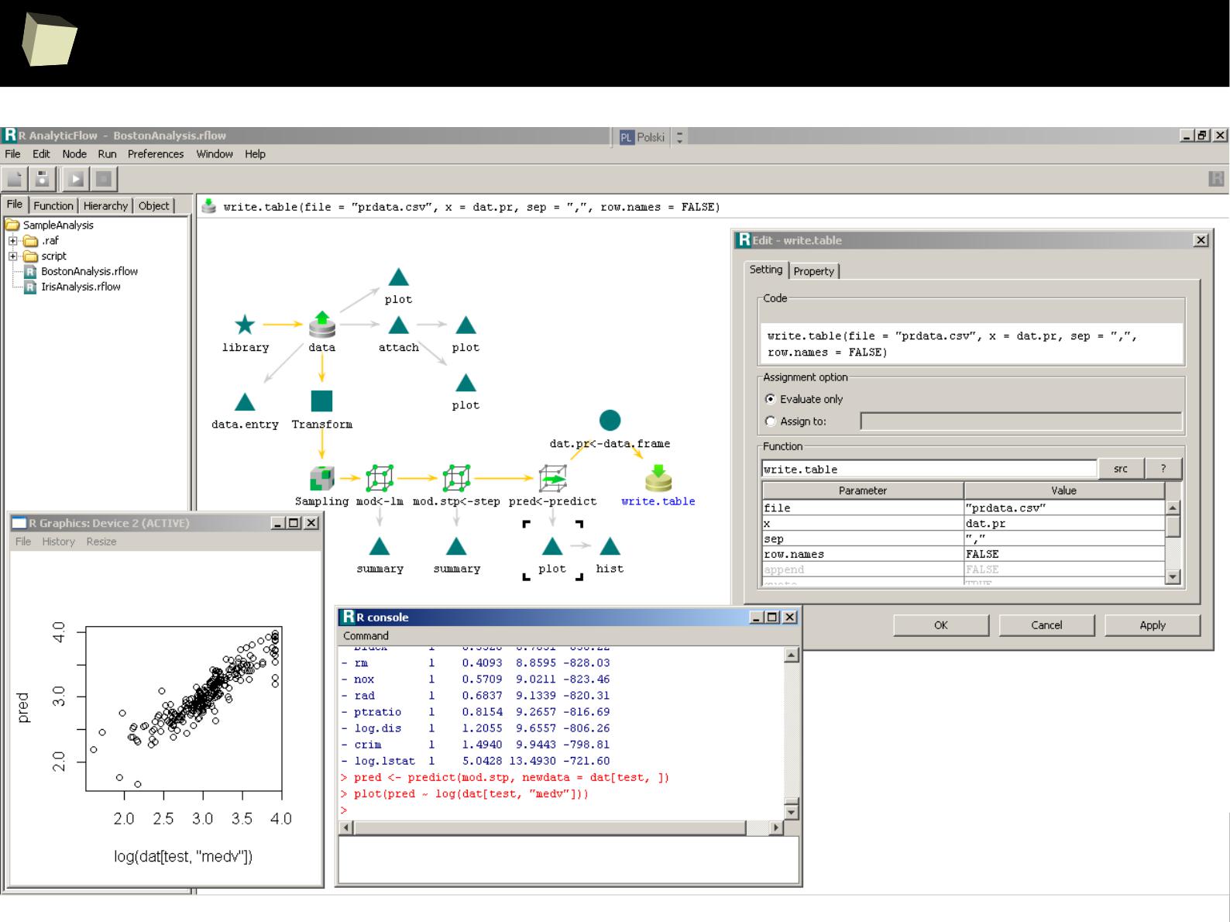The width and height of the screenshot is (1230, 922).
Task: Click OK in the Edit dialog
Action: click(x=941, y=625)
